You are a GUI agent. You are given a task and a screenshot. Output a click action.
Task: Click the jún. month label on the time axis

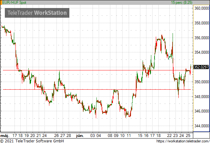80,136
